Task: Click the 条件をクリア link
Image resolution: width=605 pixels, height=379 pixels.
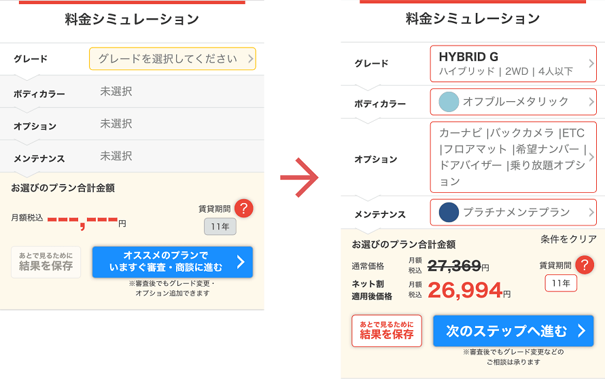Action: (568, 239)
